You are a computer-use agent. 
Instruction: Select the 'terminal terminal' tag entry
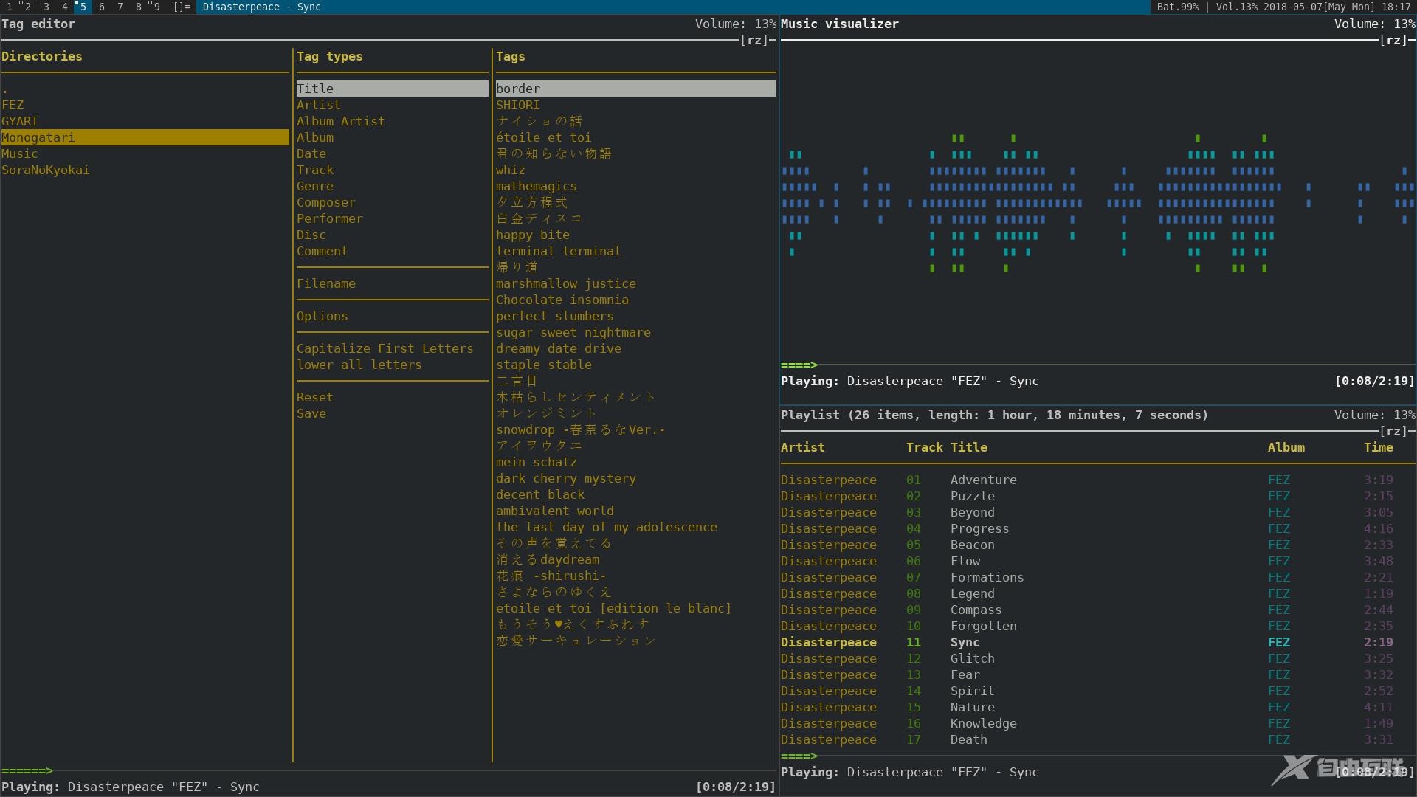tap(636, 251)
